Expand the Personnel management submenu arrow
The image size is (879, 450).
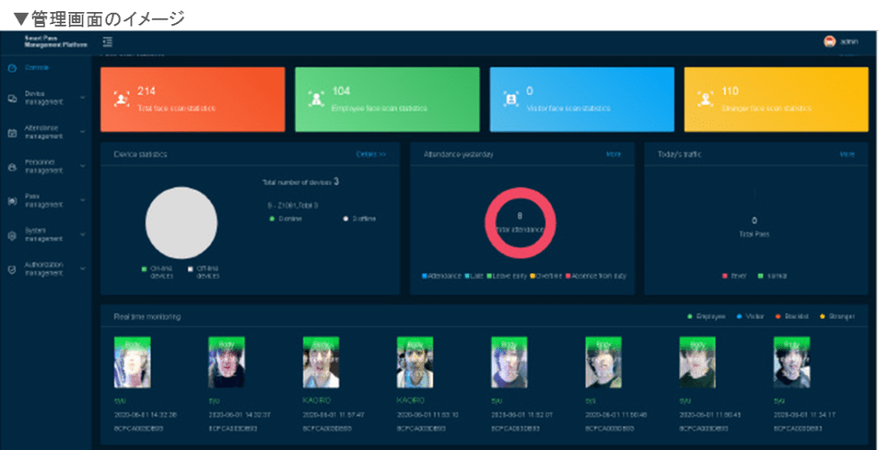click(82, 166)
